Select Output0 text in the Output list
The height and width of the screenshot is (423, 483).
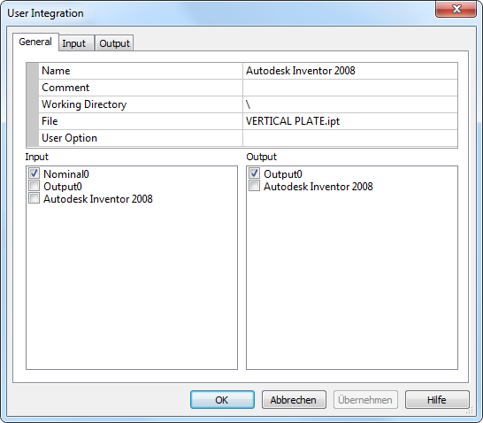click(283, 174)
